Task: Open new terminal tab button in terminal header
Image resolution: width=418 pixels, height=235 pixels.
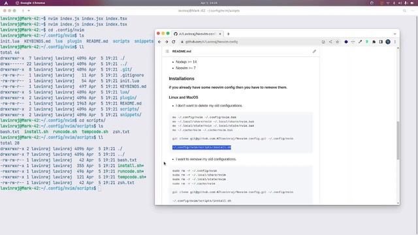Action: (x=23, y=10)
